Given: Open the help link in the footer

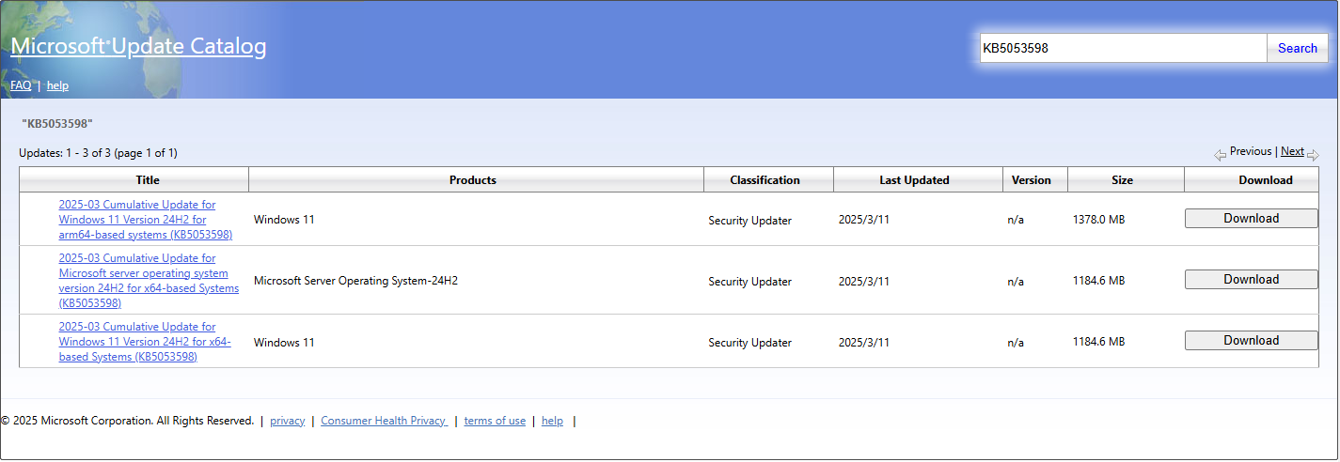Looking at the screenshot, I should point(552,421).
